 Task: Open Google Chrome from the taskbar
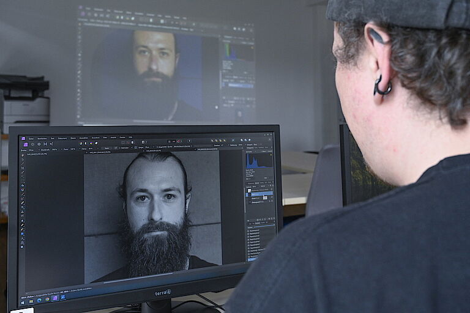point(47,300)
